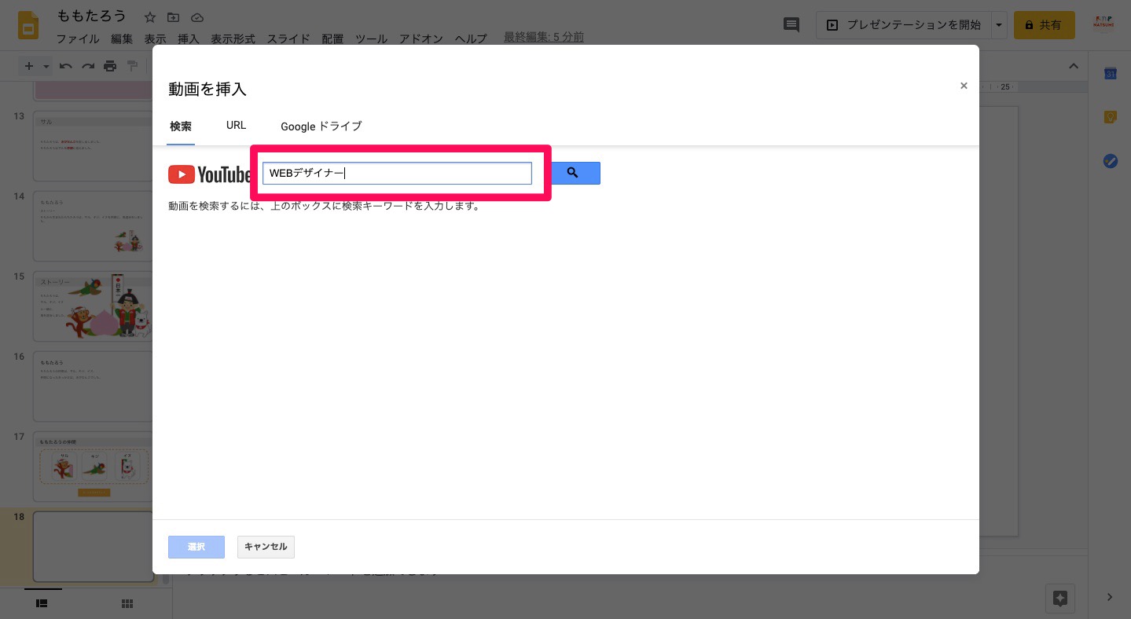Open the comment history icon
Viewport: 1131px width, 619px height.
791,25
